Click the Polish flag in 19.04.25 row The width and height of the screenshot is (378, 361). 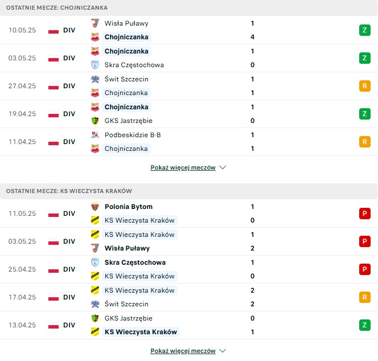(x=54, y=114)
